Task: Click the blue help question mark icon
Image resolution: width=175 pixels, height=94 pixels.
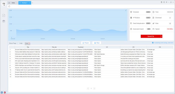Action: click(x=153, y=43)
